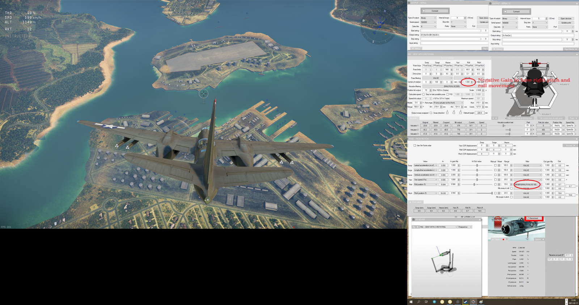
Task: Open taskbar search magnifier
Action: [x=419, y=302]
